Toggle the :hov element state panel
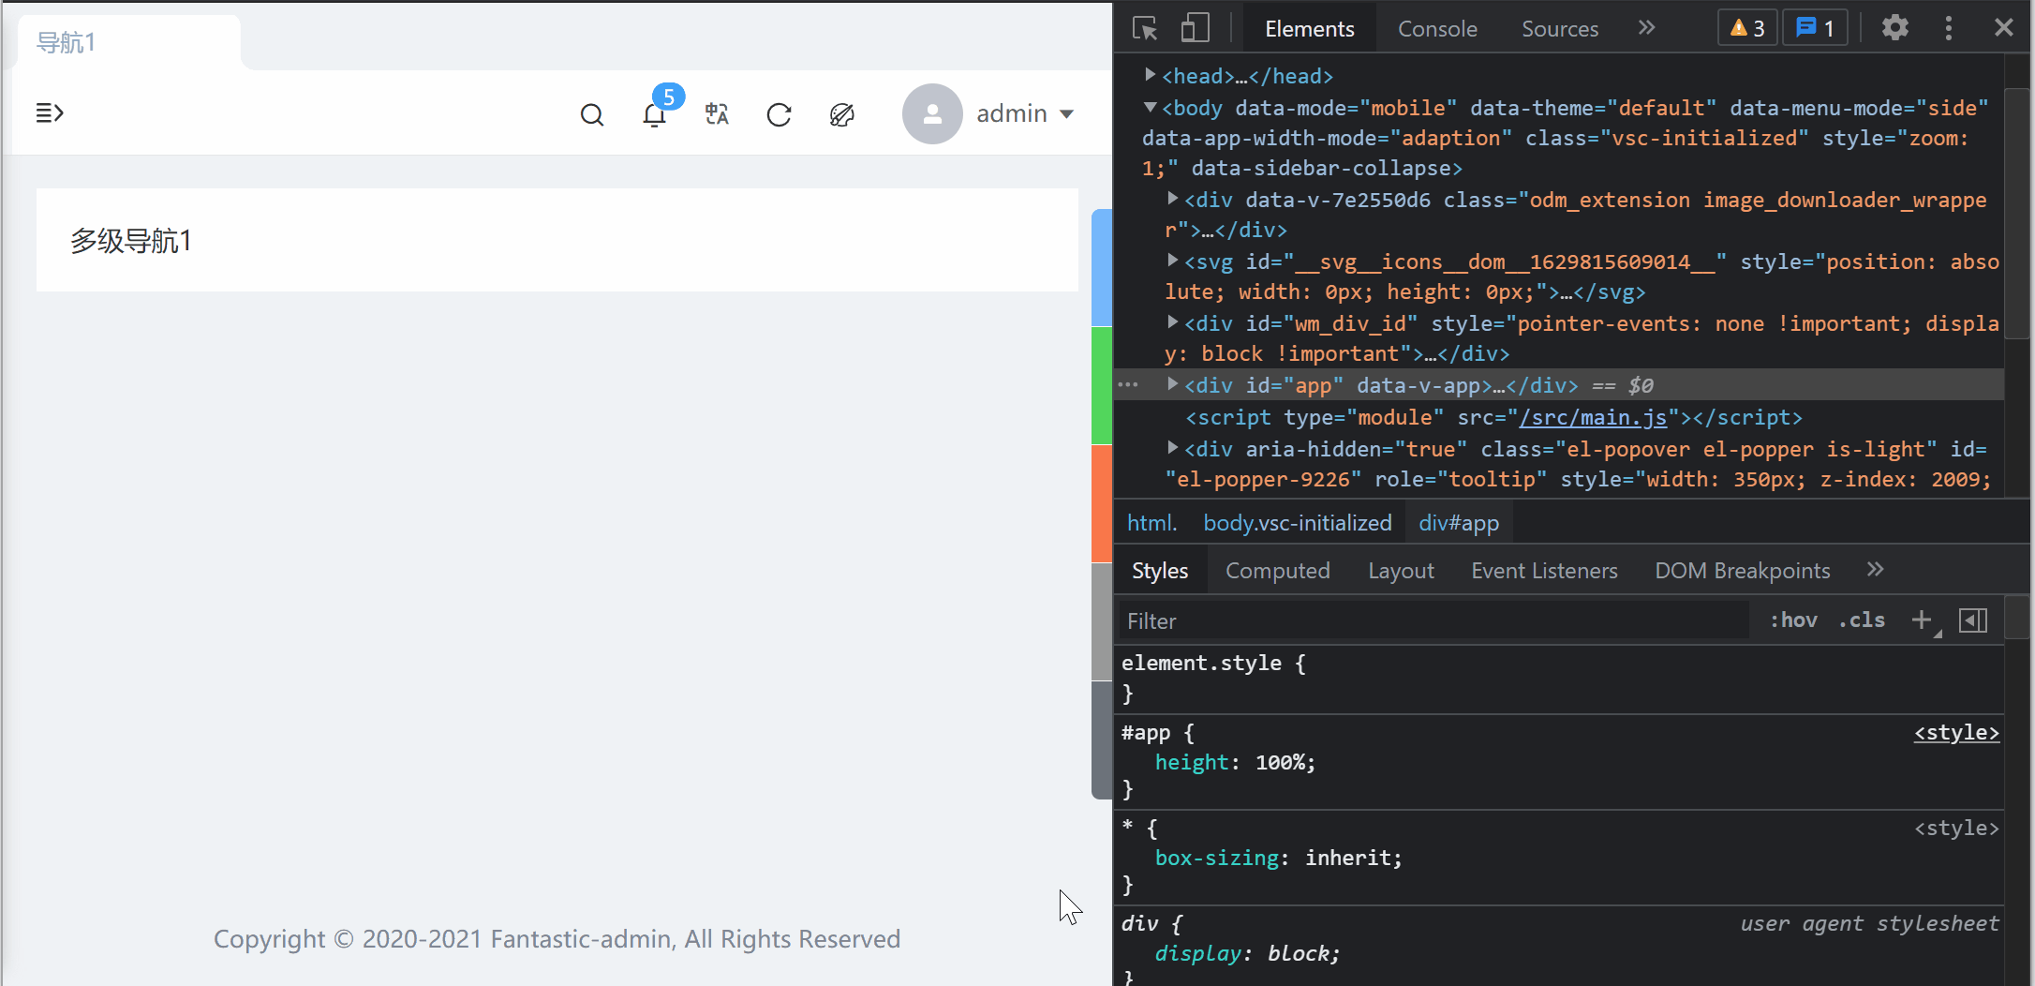The image size is (2035, 986). tap(1793, 620)
